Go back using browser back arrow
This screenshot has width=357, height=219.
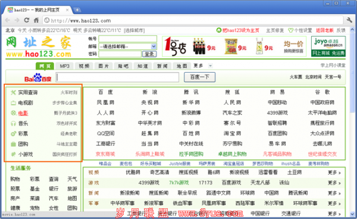7,20
